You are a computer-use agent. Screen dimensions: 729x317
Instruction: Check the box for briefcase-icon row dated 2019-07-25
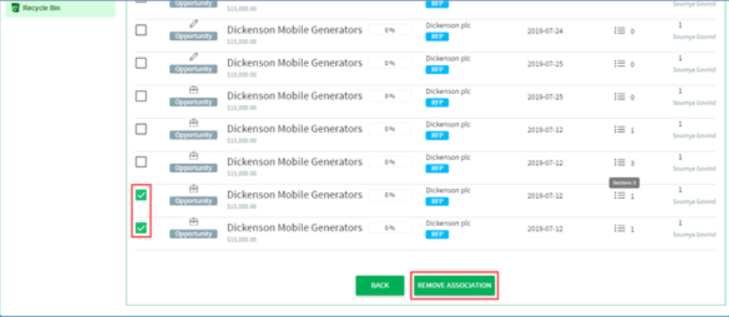point(141,97)
